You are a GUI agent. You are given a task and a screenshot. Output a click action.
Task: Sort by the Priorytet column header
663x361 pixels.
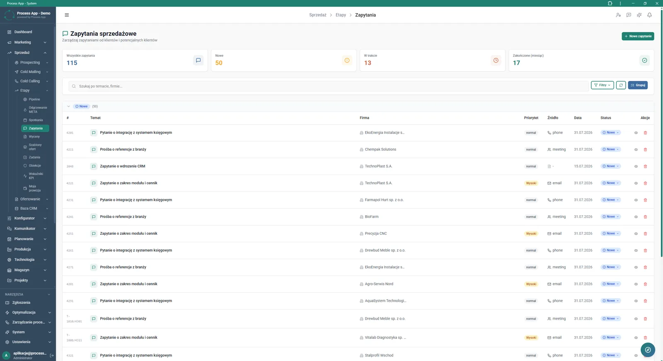point(531,118)
